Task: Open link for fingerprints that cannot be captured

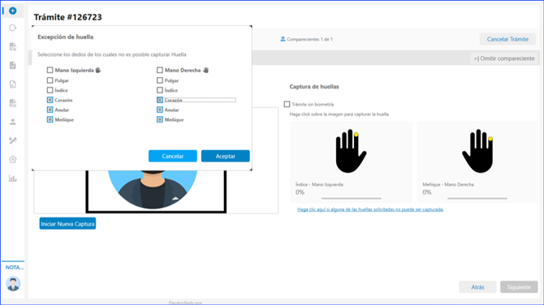Action: coord(370,209)
